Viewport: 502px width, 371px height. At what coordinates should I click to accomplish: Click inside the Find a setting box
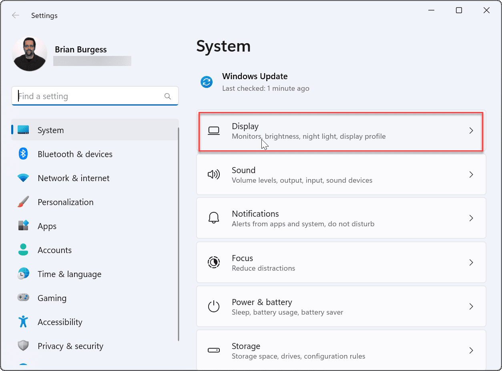tap(95, 96)
